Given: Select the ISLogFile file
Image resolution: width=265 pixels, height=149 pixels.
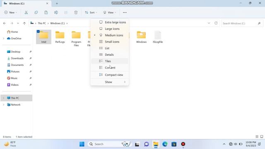Looking at the screenshot, I should 158,37.
